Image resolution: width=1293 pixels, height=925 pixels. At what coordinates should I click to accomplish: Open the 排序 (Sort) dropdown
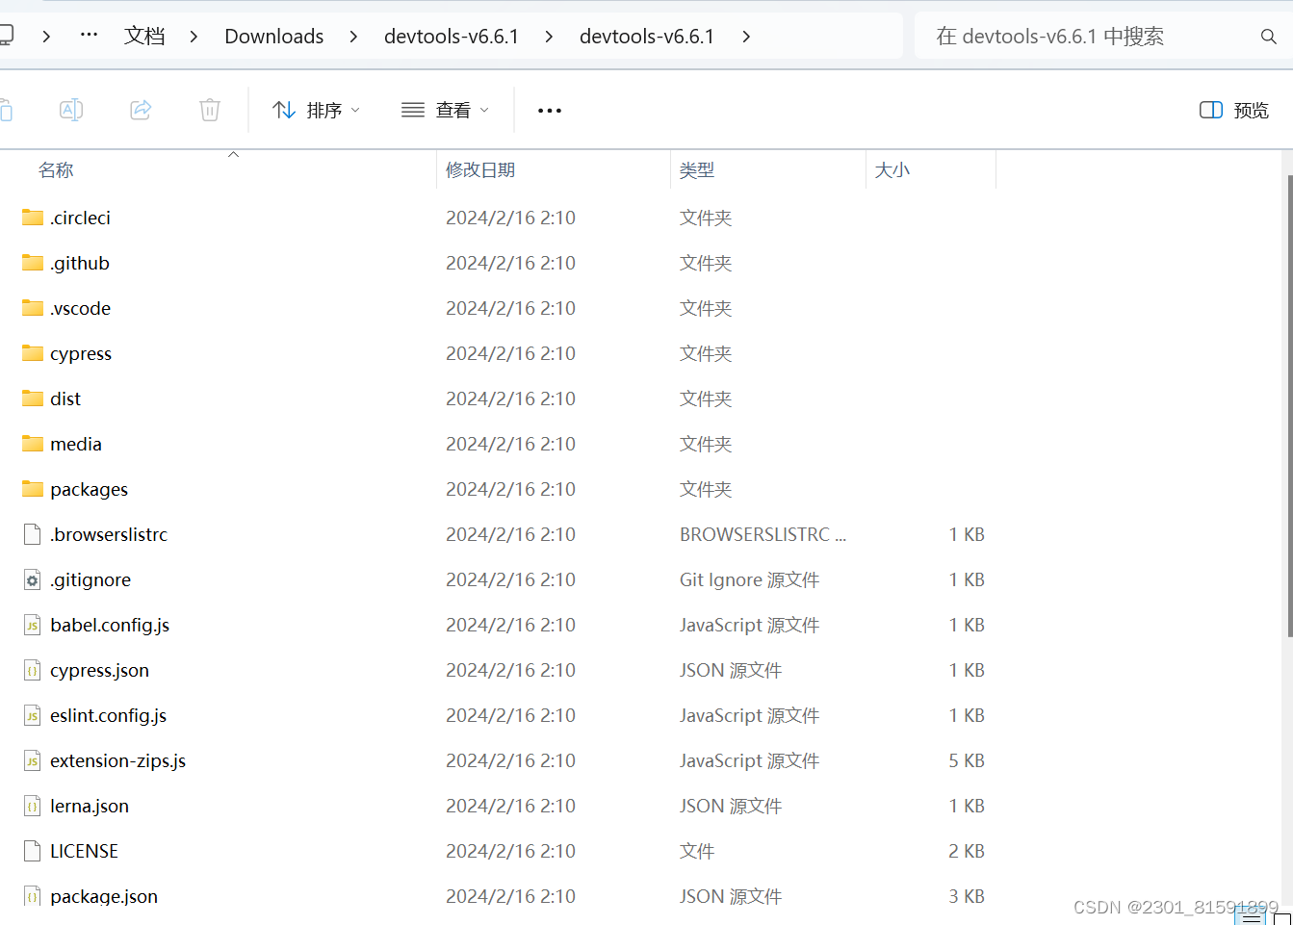[316, 110]
